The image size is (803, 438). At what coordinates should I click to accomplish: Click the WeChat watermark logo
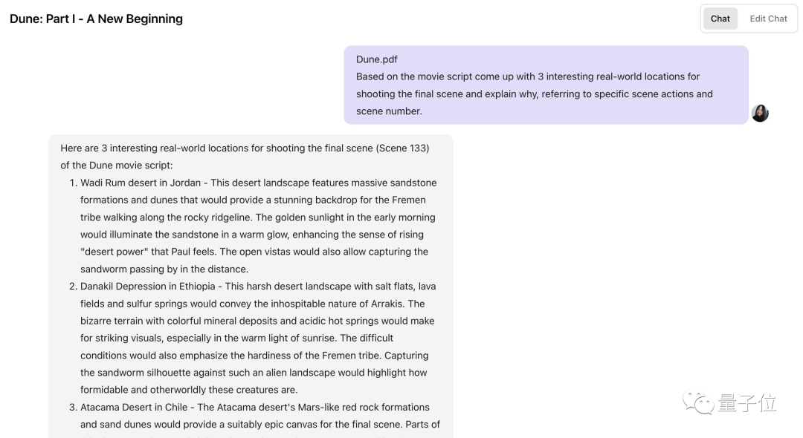click(x=700, y=403)
